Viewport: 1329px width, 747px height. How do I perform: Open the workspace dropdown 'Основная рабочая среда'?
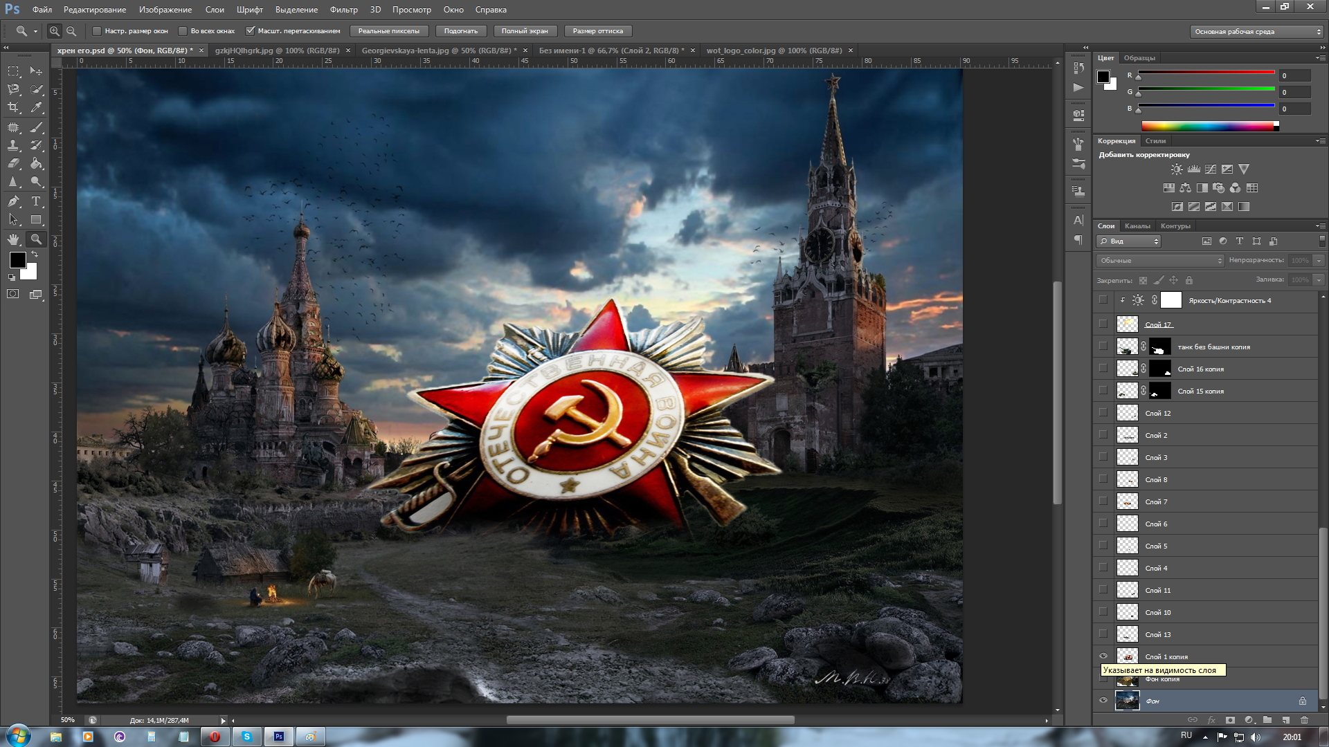(1257, 32)
